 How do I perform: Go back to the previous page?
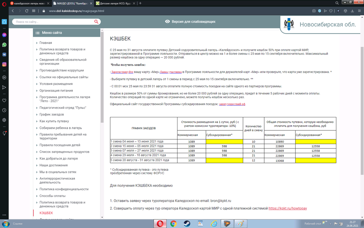(13, 11)
